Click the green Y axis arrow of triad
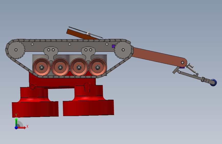Image resolution: width=222 pixels, height=144 pixels. pos(16,122)
